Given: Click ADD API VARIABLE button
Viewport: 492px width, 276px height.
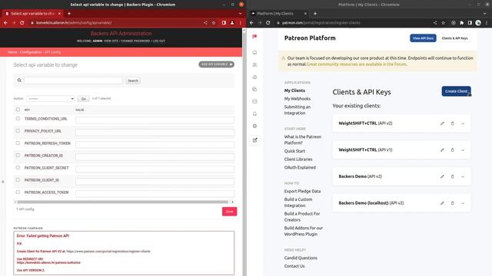Looking at the screenshot, I should click(x=216, y=64).
